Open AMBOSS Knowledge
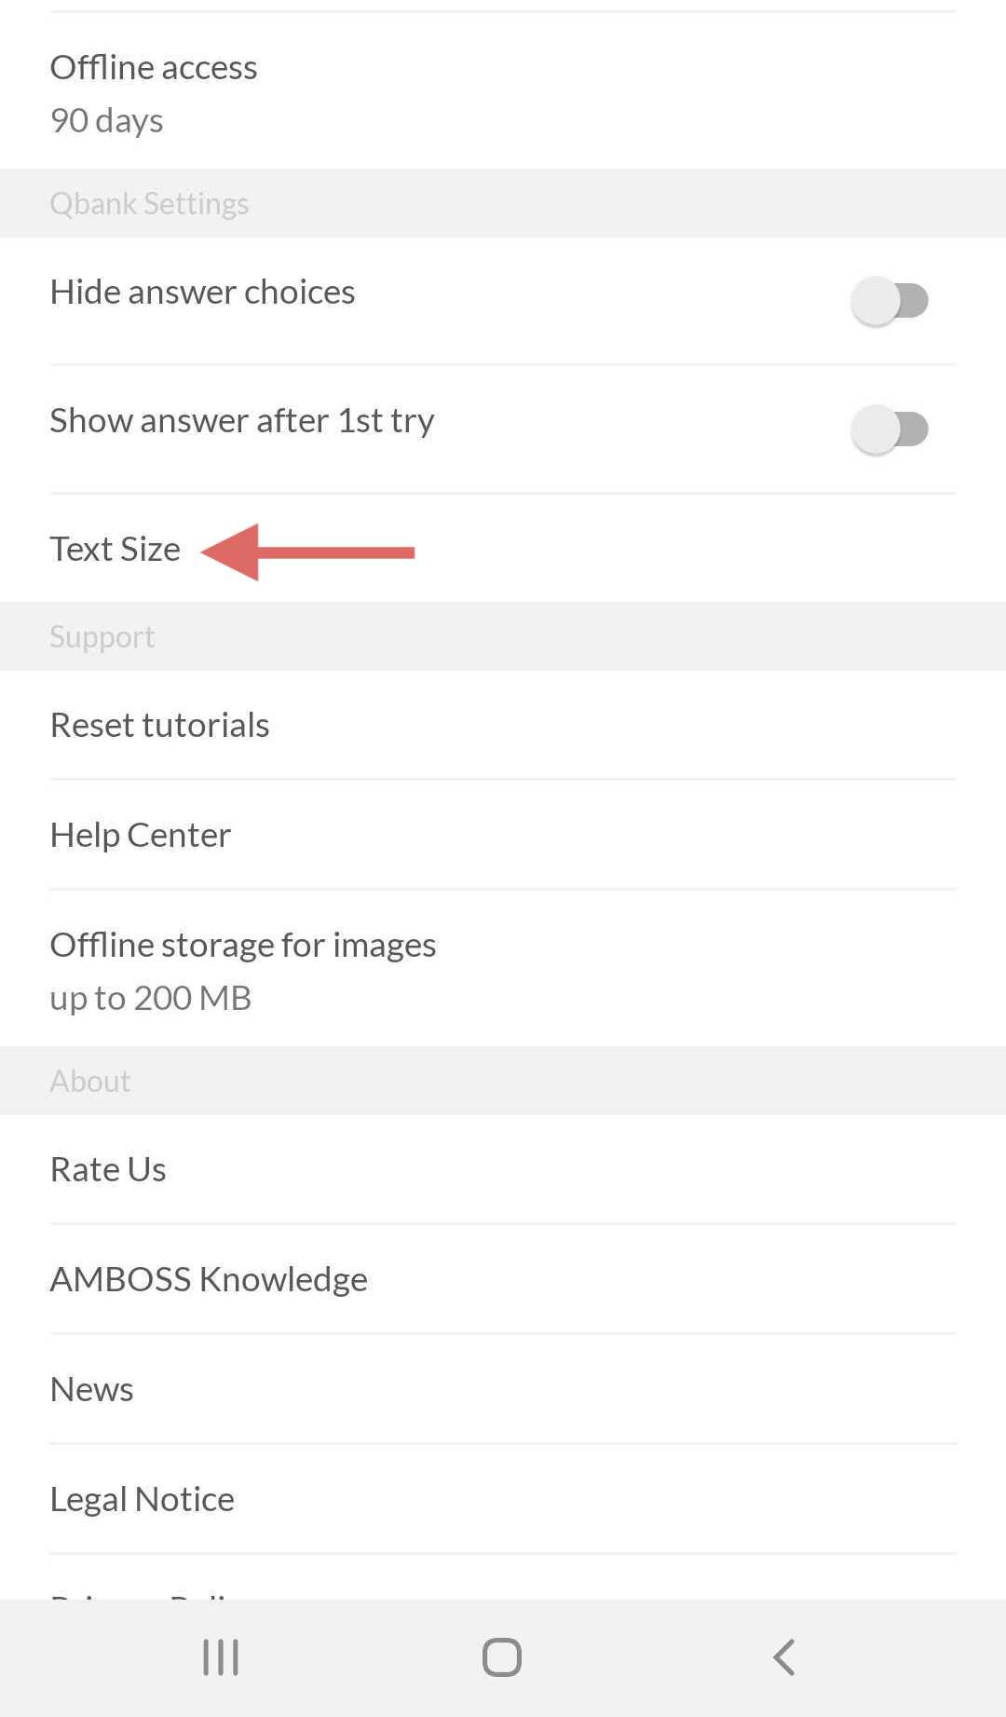1006x1717 pixels. 209,1278
